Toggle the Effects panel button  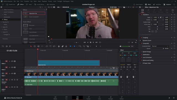20,4
